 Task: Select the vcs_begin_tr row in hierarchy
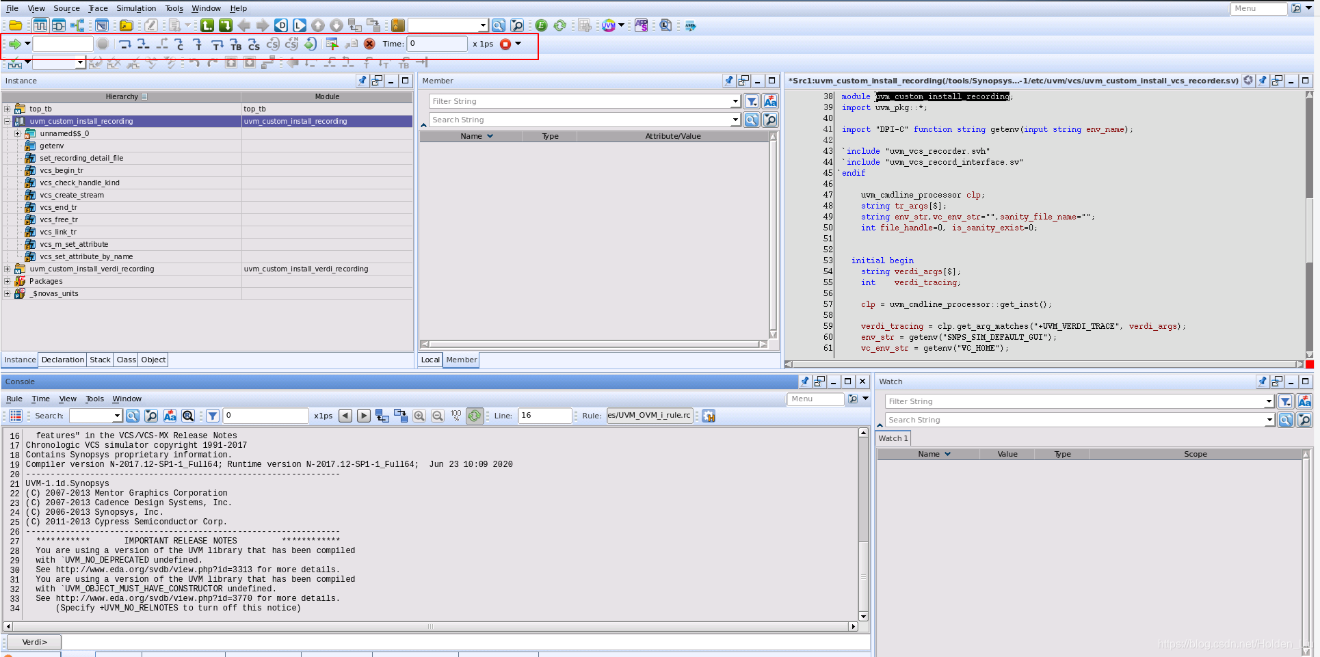207,170
